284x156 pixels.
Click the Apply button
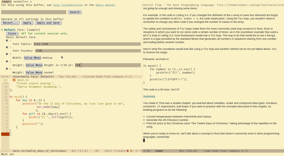point(27,23)
